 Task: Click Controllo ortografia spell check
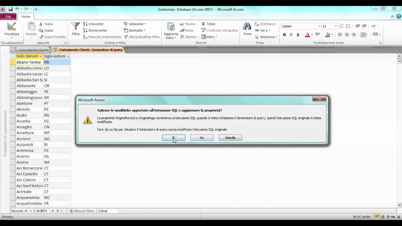[x=219, y=30]
